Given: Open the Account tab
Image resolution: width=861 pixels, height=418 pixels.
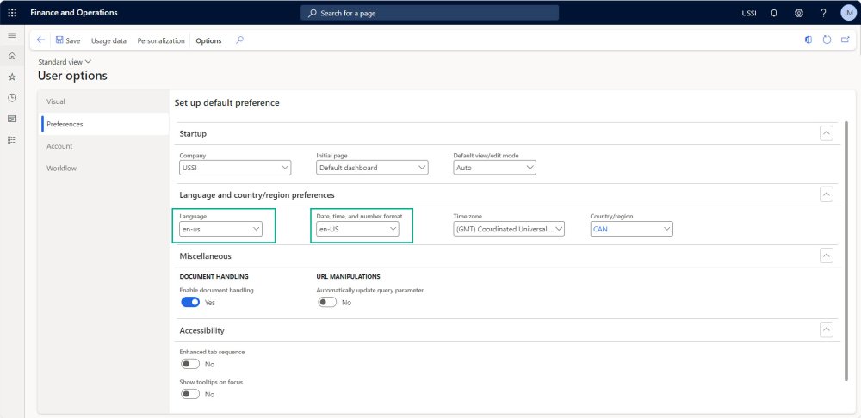Looking at the screenshot, I should 59,146.
